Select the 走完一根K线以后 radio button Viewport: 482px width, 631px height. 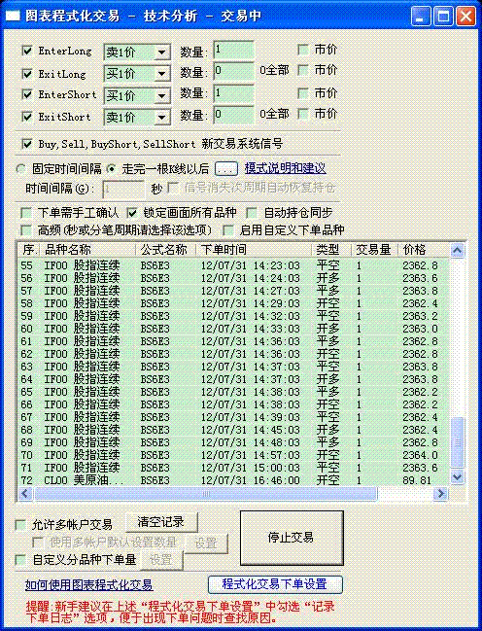coord(111,169)
